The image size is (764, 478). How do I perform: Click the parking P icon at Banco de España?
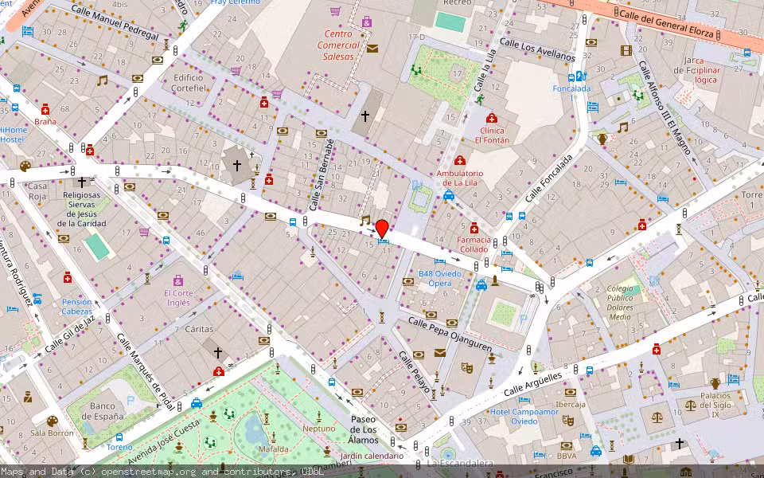[131, 401]
